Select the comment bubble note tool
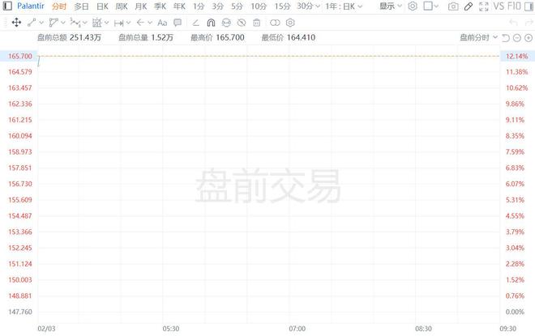 click(178, 22)
